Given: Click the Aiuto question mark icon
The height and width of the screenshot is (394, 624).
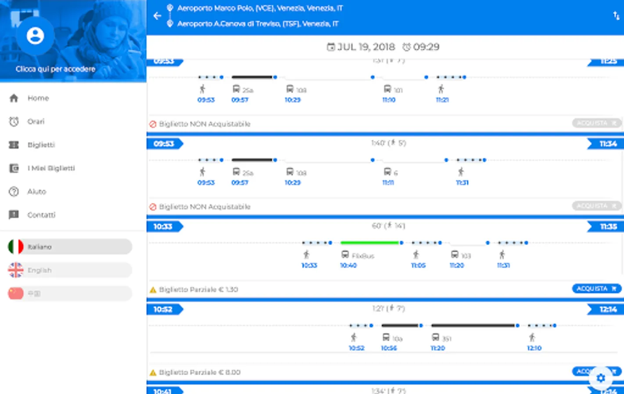Looking at the screenshot, I should [14, 192].
